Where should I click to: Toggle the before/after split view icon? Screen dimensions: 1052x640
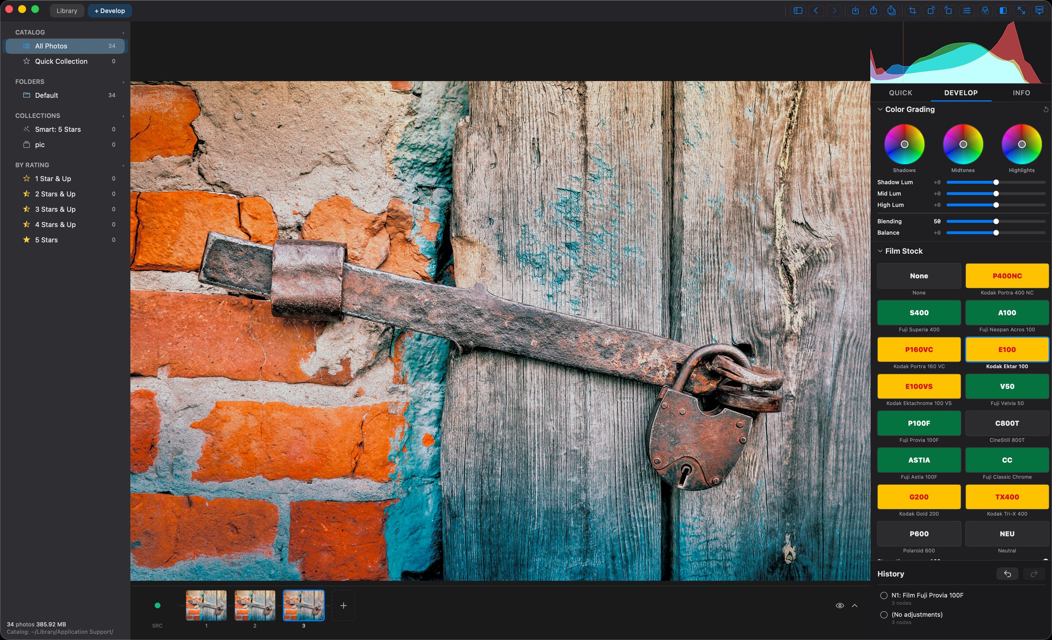(x=1004, y=11)
